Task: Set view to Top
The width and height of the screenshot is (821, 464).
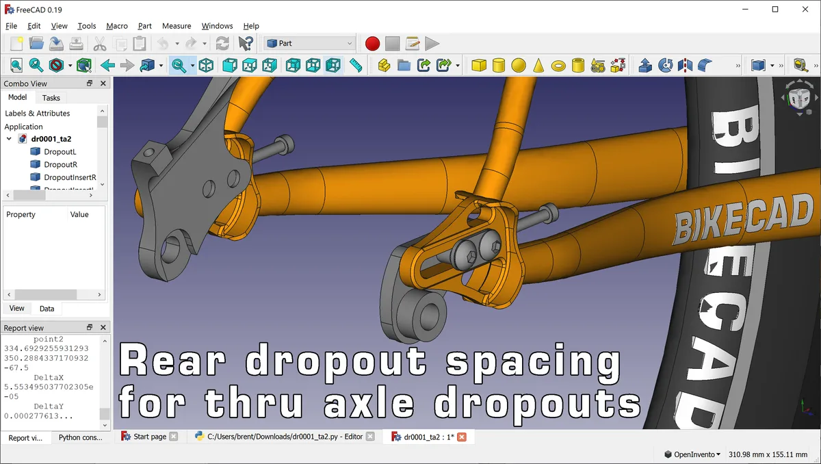Action: click(250, 66)
